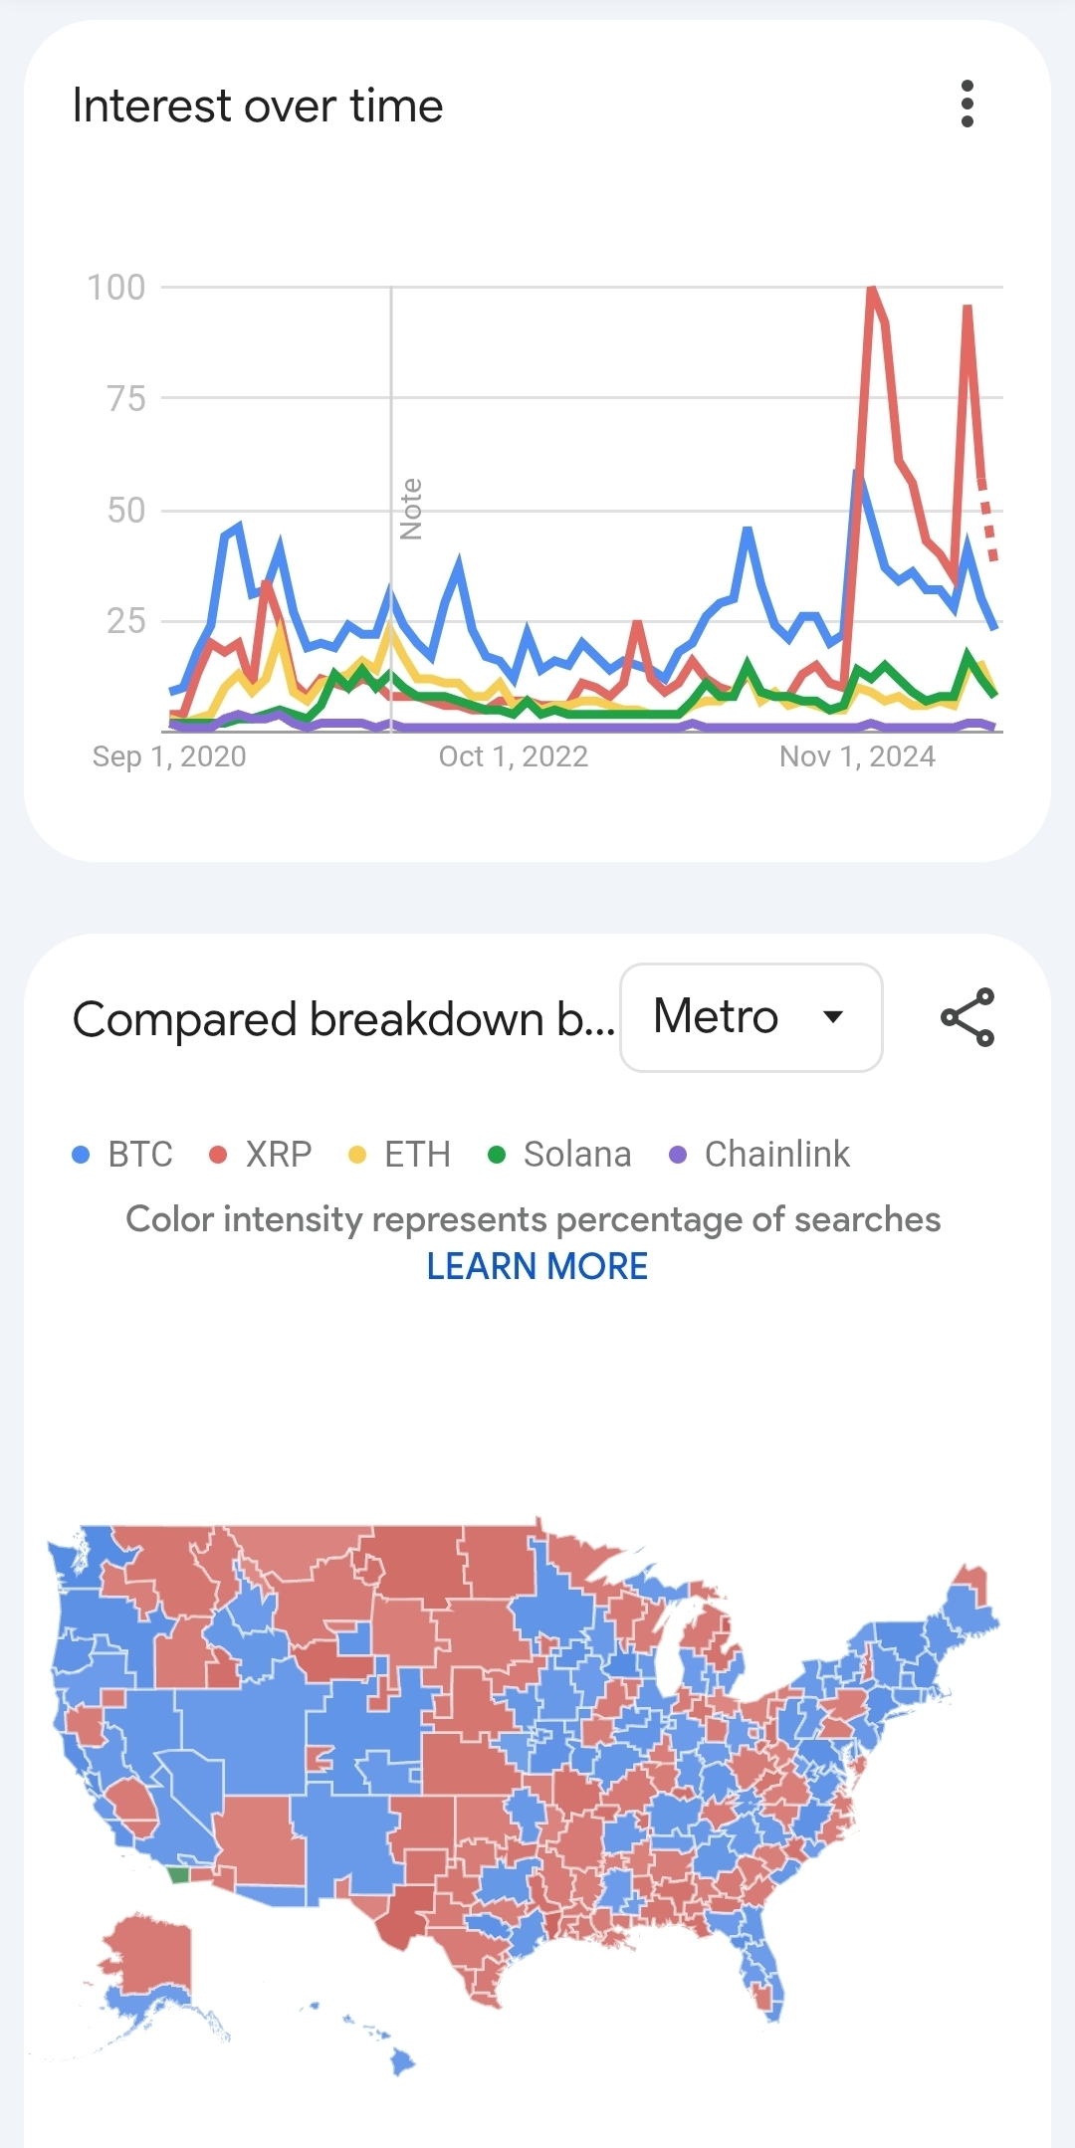Click the purple Chainlink legend dot
Viewport: 1075px width, 2148px height.
pos(678,1155)
